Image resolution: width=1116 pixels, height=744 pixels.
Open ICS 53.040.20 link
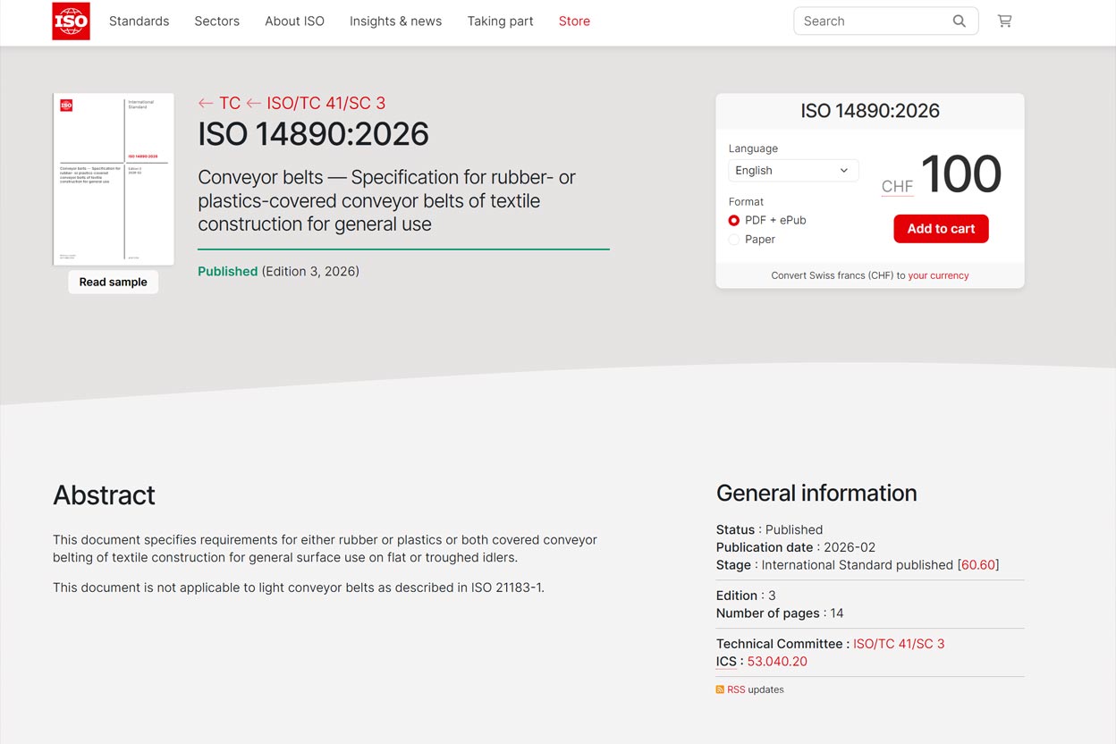[x=777, y=662]
